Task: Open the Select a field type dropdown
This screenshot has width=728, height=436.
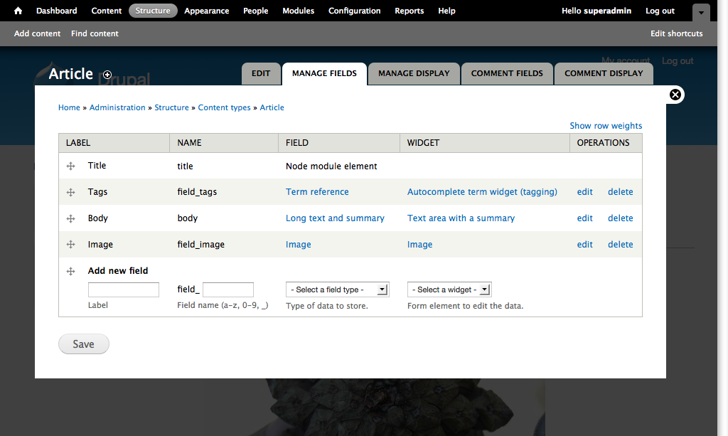Action: [337, 289]
